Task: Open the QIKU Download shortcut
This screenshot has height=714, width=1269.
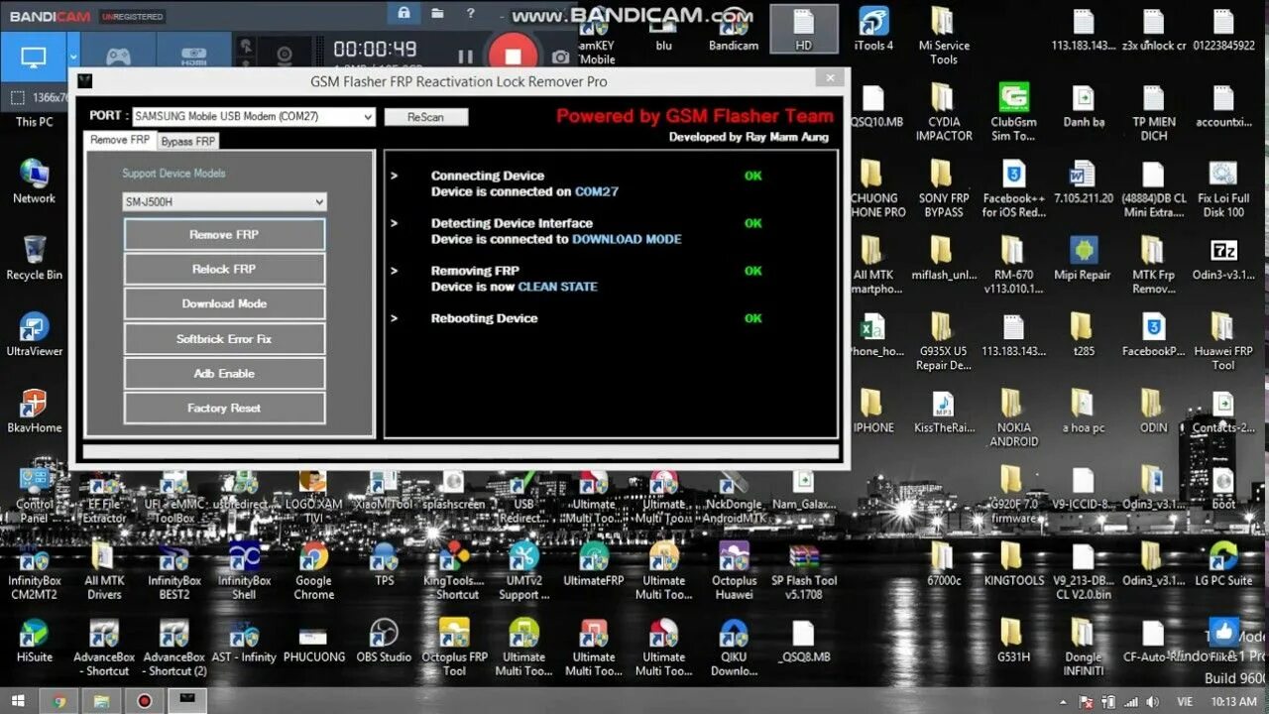Action: click(x=734, y=648)
